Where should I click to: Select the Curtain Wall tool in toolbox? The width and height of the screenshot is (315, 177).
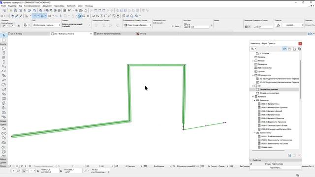[3, 98]
